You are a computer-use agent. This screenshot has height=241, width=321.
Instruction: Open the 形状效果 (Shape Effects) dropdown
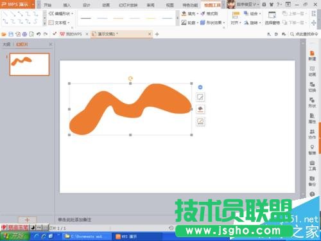(213, 22)
